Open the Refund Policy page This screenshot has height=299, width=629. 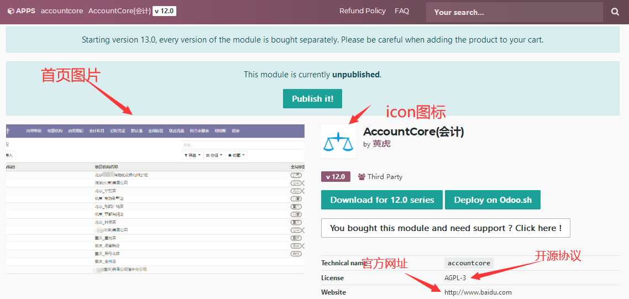point(362,11)
